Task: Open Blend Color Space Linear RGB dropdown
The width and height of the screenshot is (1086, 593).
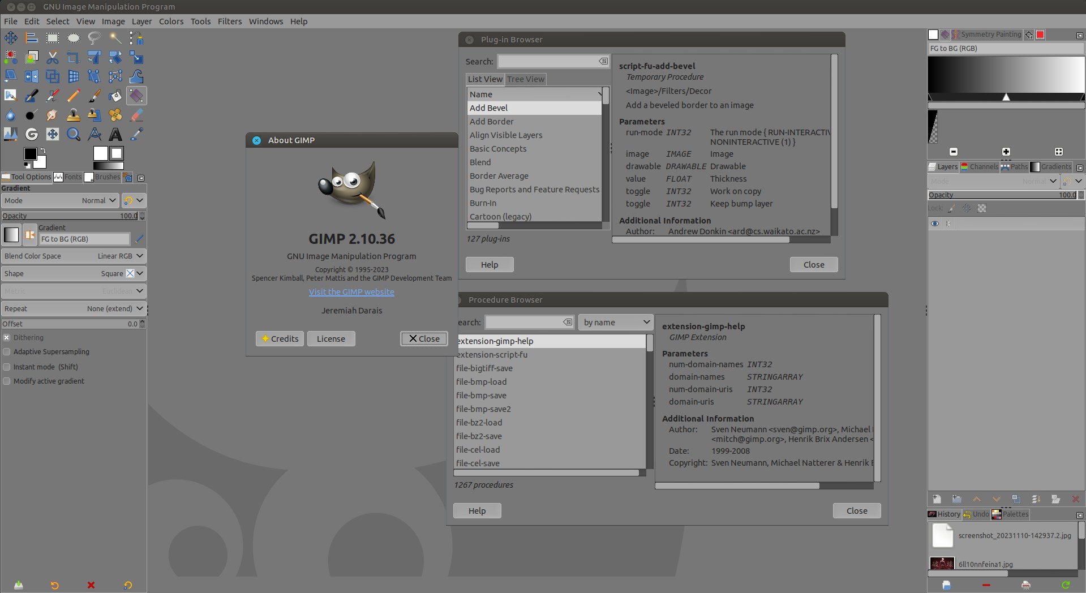Action: coord(74,256)
